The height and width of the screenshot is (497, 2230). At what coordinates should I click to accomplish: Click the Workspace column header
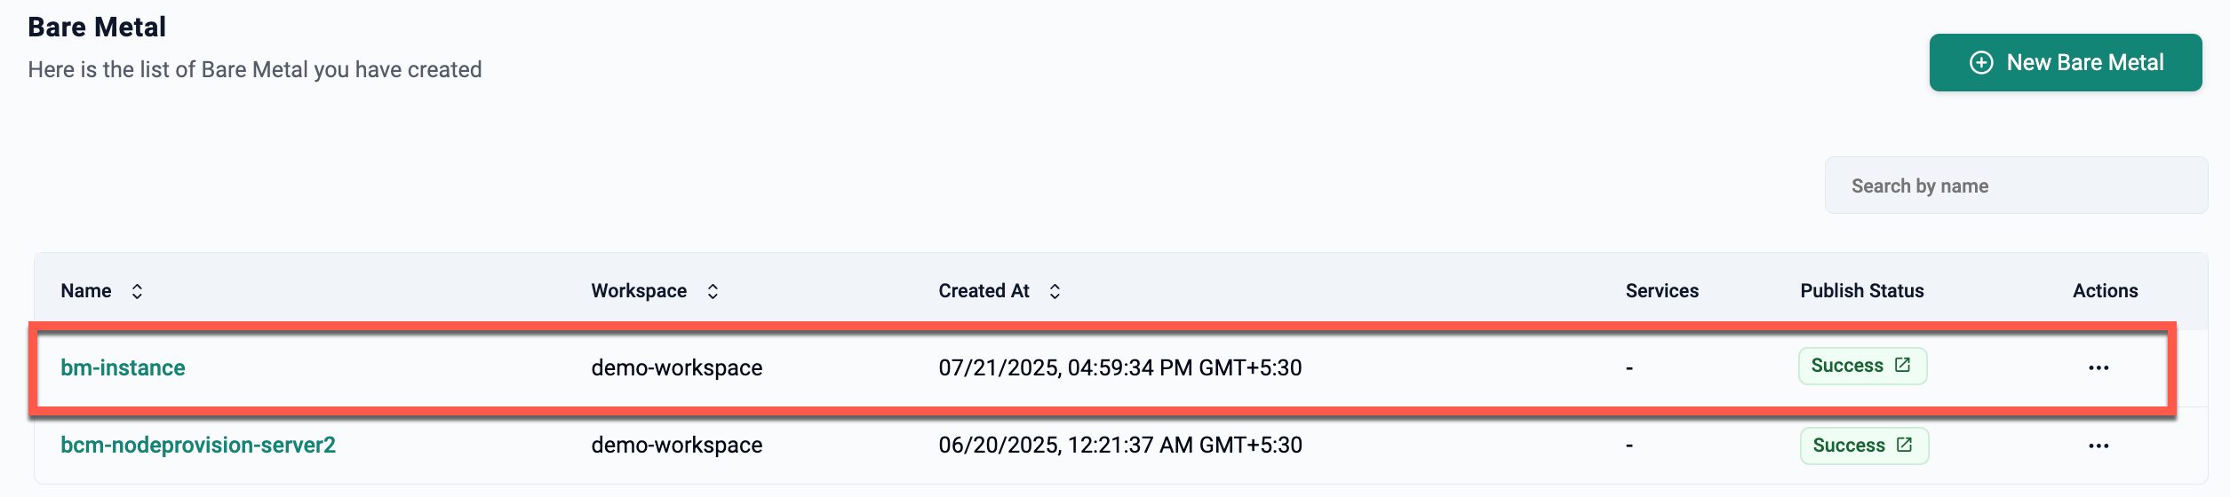(x=639, y=291)
